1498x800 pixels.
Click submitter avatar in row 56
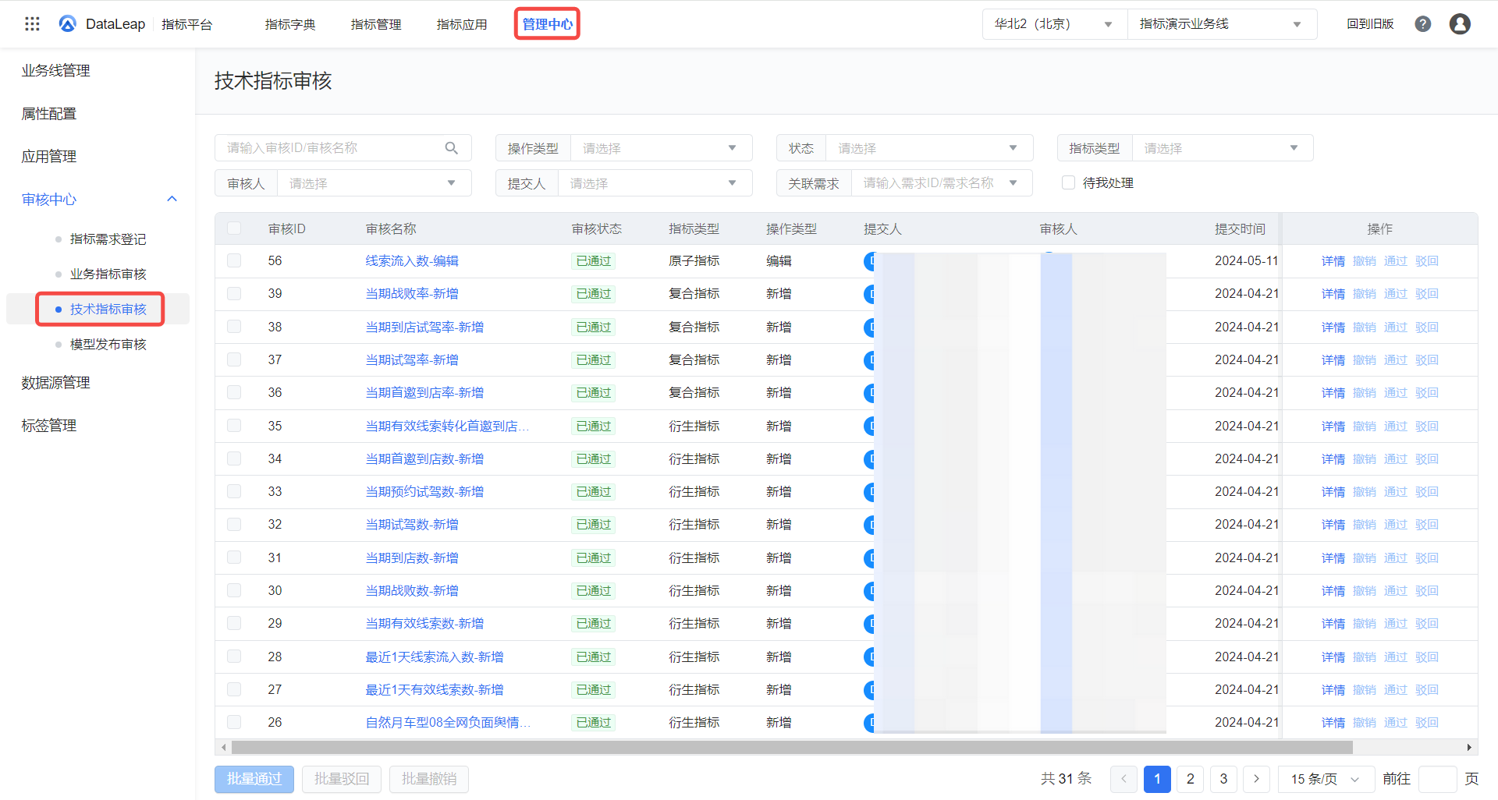869,261
